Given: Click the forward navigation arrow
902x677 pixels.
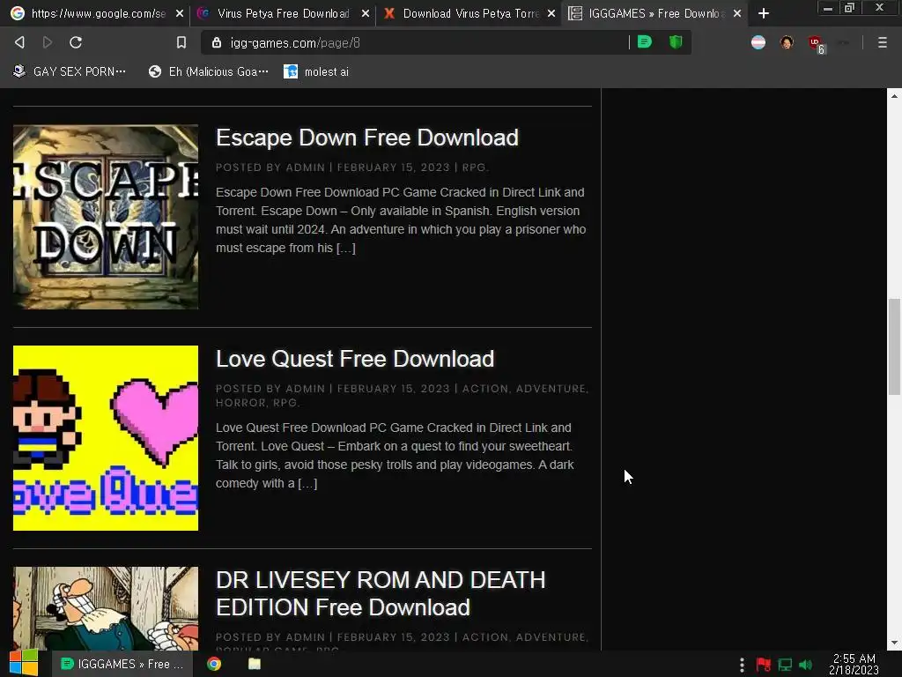Looking at the screenshot, I should 48,42.
